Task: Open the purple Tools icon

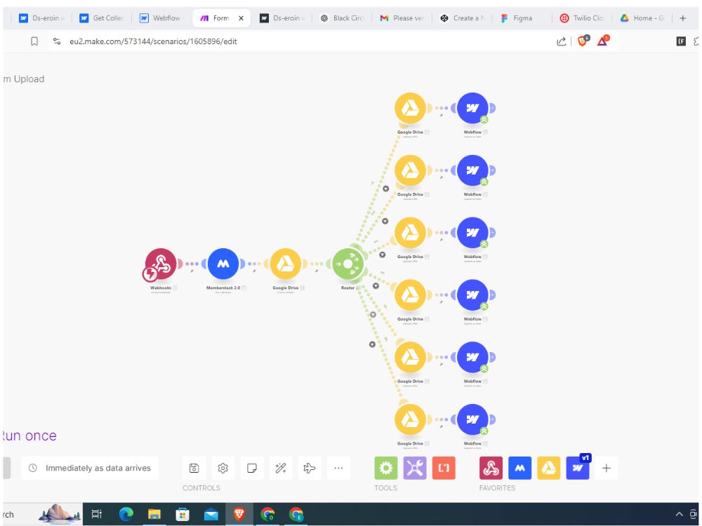Action: click(x=415, y=468)
